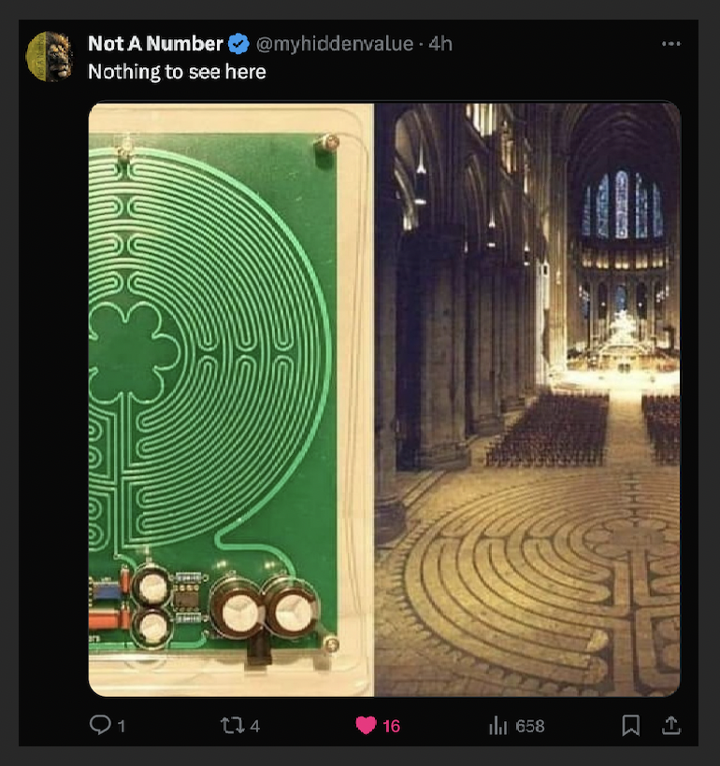The width and height of the screenshot is (720, 766).
Task: Select the tweet text Nothing to see here
Action: 177,71
